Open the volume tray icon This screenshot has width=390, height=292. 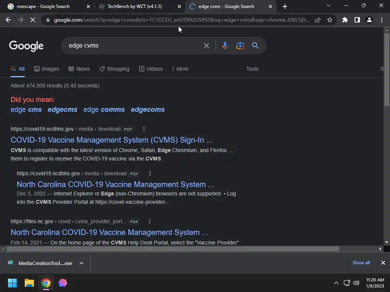(356, 283)
